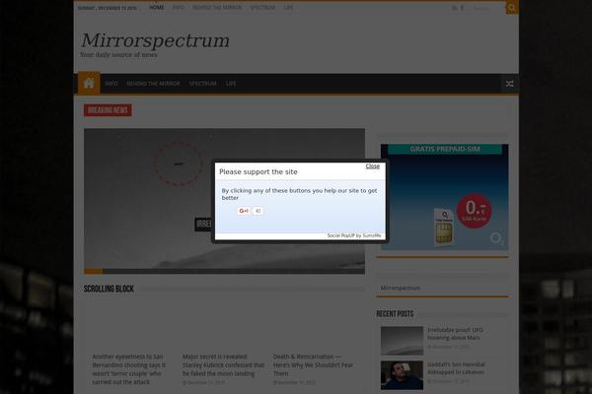The image size is (592, 394).
Task: Open the Facebook icon in top bar
Action: click(462, 8)
